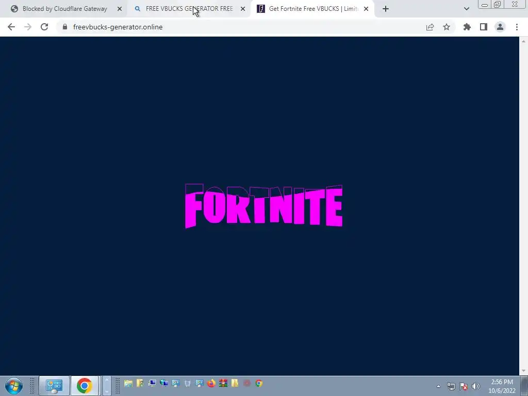Open the Control Panel taskbar button

tap(54, 386)
